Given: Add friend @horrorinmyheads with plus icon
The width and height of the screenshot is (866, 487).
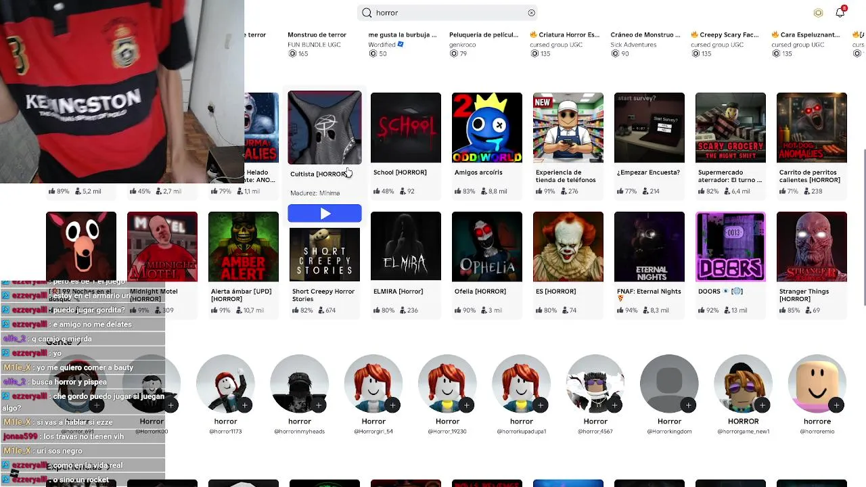Looking at the screenshot, I should pos(319,405).
